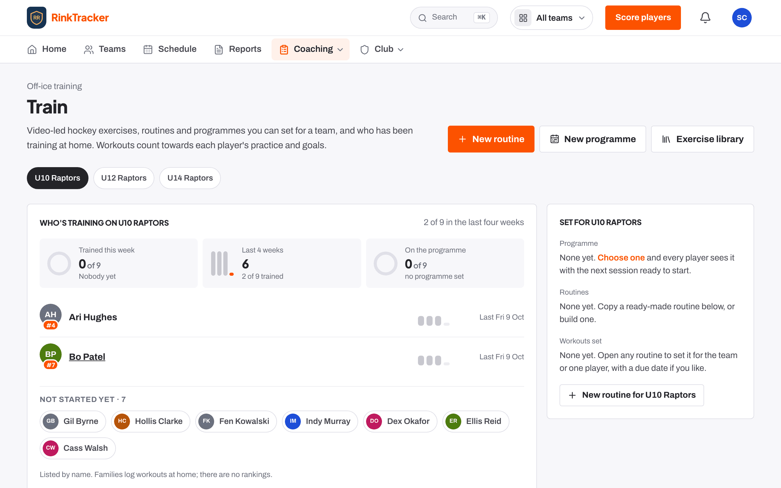This screenshot has height=488, width=781.
Task: Click the Choose one programme link
Action: click(x=621, y=257)
